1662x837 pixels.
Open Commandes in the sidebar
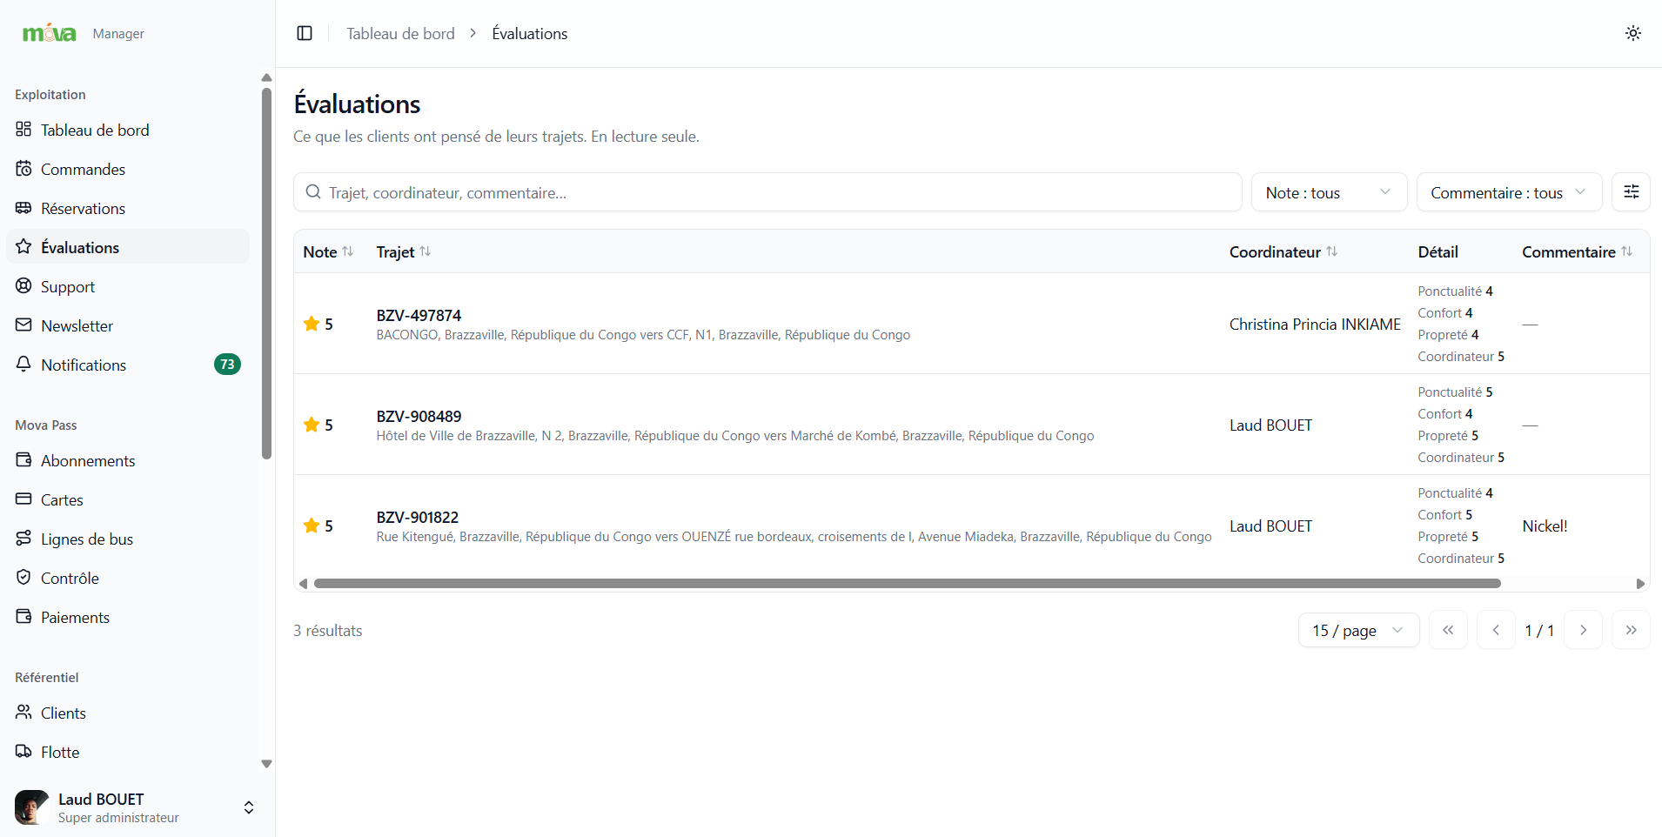128,169
